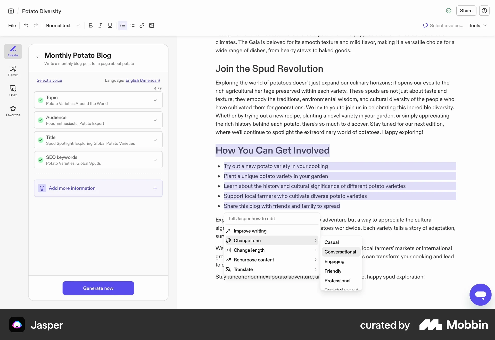Toggle the bulleted list formatting
The width and height of the screenshot is (495, 340).
(122, 25)
